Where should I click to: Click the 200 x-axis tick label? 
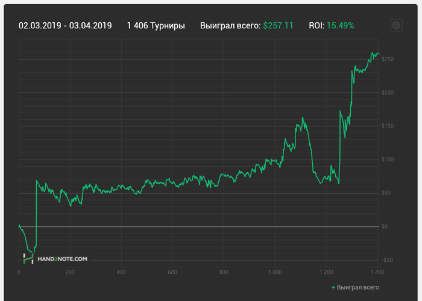tap(70, 272)
